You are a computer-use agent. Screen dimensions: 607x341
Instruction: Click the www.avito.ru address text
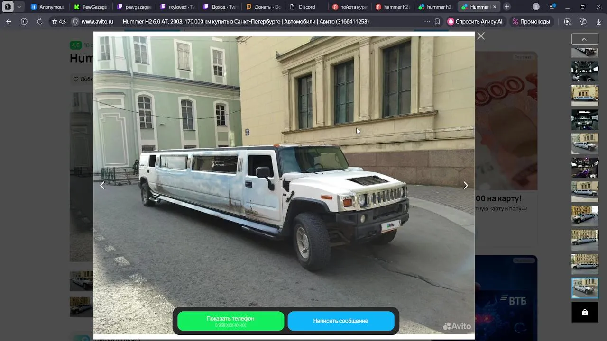[x=97, y=22]
